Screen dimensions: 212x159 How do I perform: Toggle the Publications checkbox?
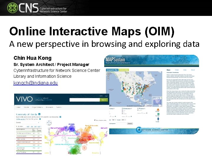point(122,108)
